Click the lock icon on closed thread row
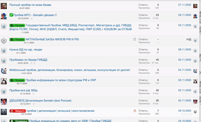 pos(135,111)
